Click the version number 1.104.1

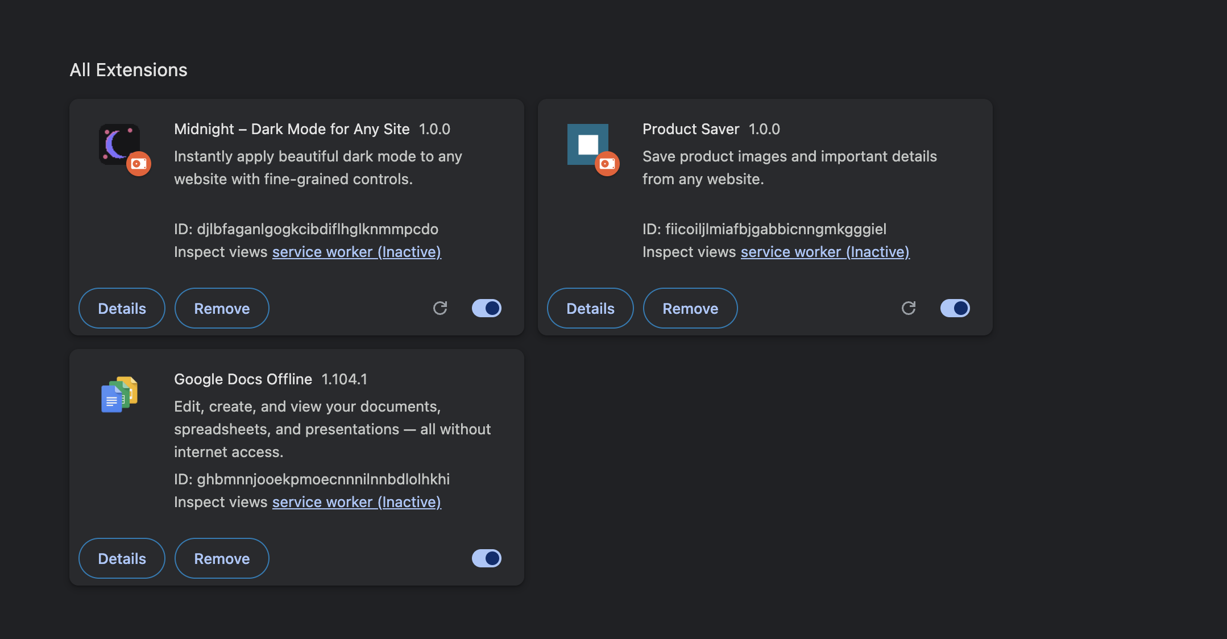point(345,379)
